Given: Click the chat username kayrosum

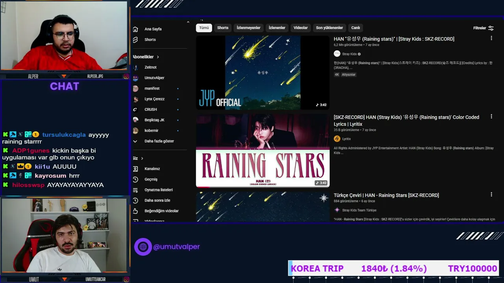Looking at the screenshot, I should click(51, 176).
